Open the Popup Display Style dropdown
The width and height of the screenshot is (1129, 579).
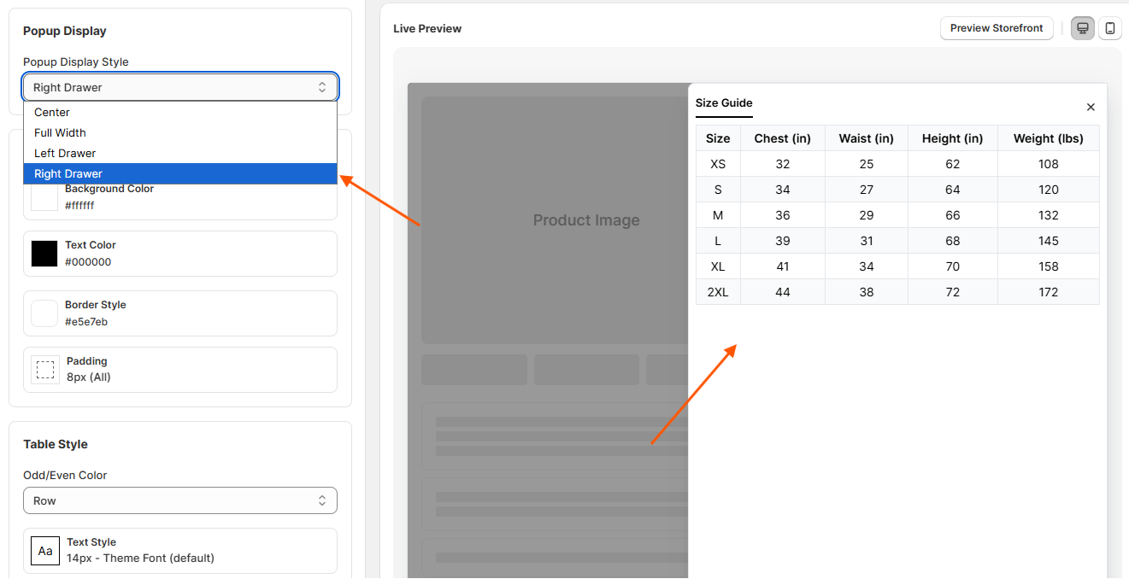tap(180, 87)
